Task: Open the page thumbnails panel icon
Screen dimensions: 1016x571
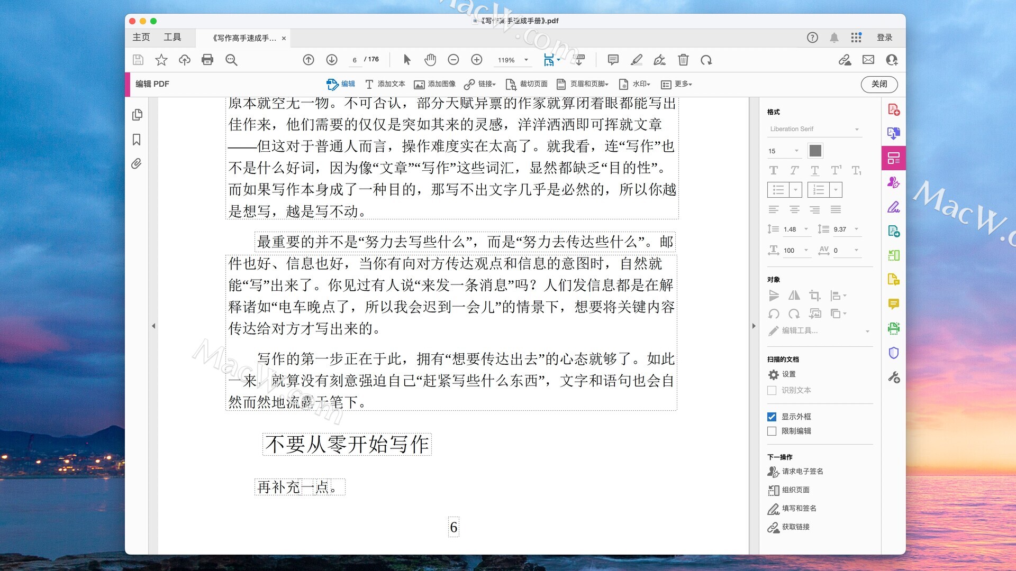Action: tap(137, 115)
